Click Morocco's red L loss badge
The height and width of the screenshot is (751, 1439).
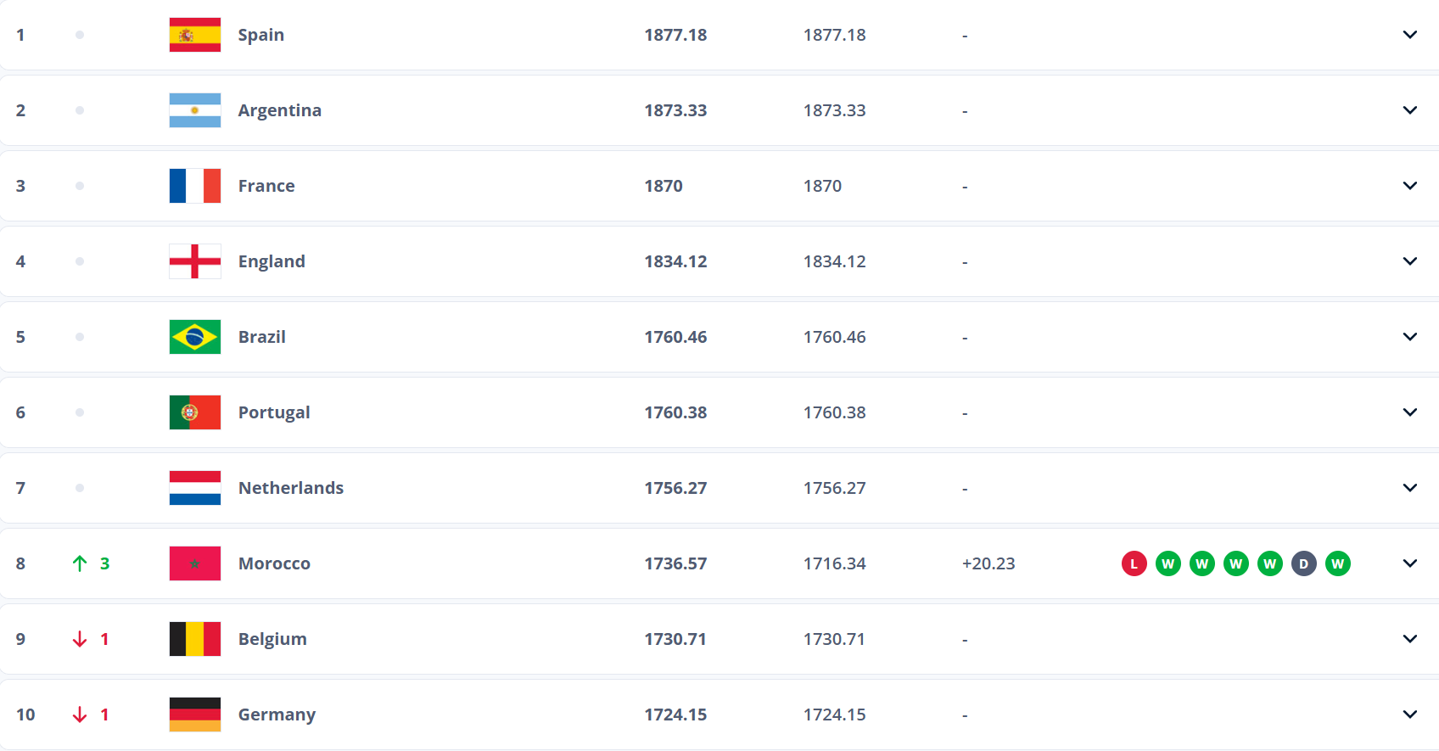(1134, 563)
